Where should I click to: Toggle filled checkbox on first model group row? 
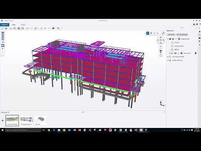point(170,39)
